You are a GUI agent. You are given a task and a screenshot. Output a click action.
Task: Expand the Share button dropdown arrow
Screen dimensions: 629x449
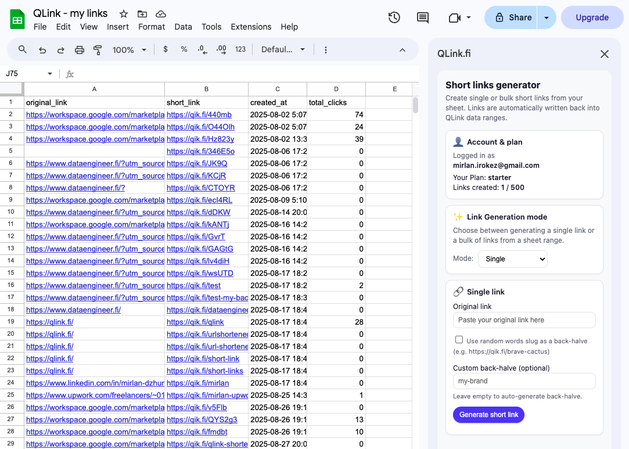tap(546, 17)
